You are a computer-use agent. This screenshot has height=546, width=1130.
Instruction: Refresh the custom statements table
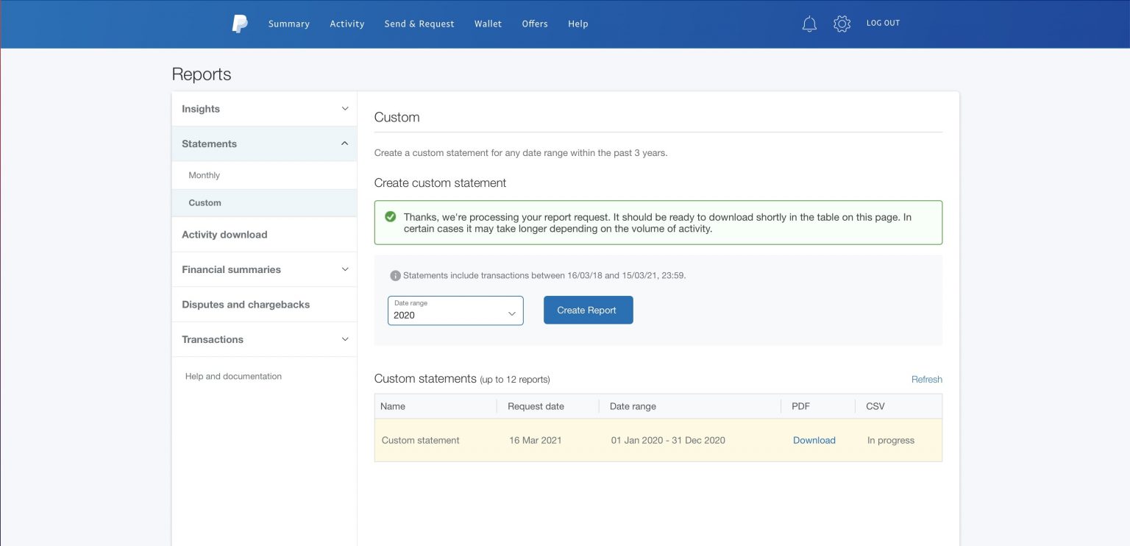(926, 380)
